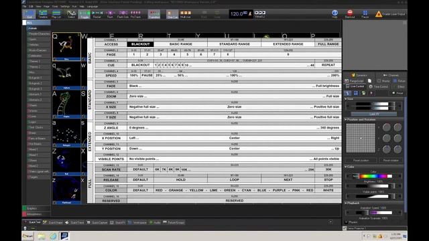The width and height of the screenshot is (429, 241).
Task: Open the Edit menu
Action: pyautogui.click(x=31, y=6)
